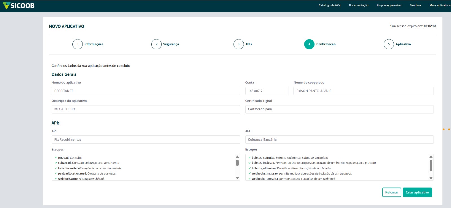The image size is (451, 208).
Task: Go to Sandbox page
Action: pos(415,5)
